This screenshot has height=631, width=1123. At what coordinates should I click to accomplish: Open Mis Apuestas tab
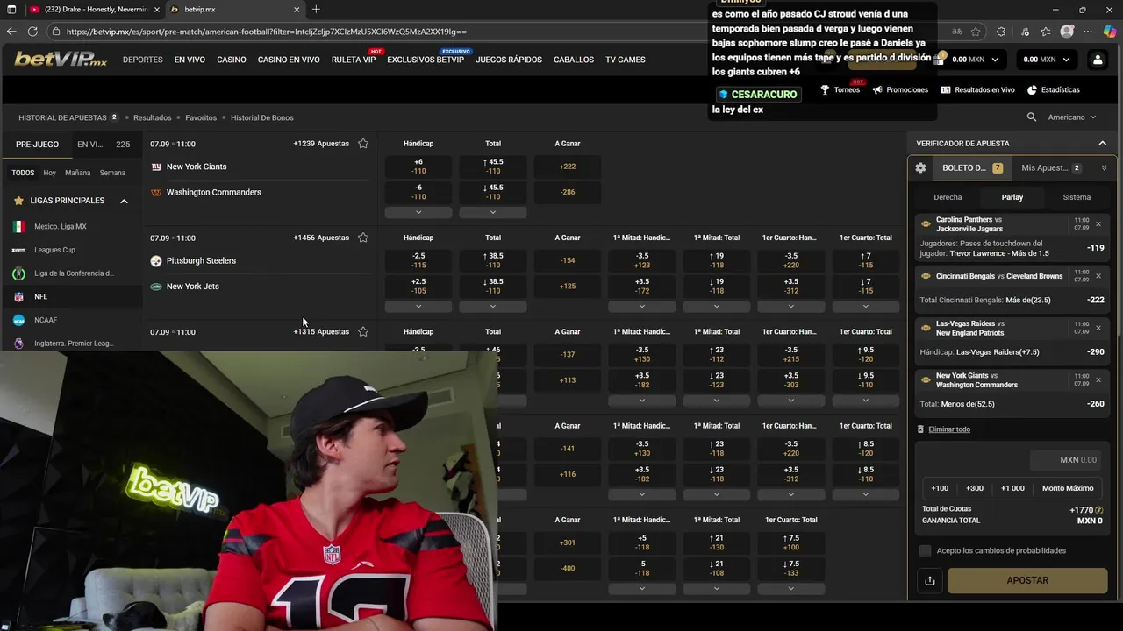(1051, 167)
